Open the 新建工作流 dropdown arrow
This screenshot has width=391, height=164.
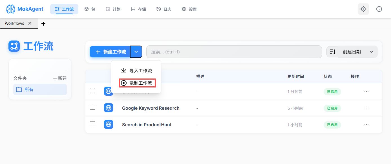coord(136,51)
